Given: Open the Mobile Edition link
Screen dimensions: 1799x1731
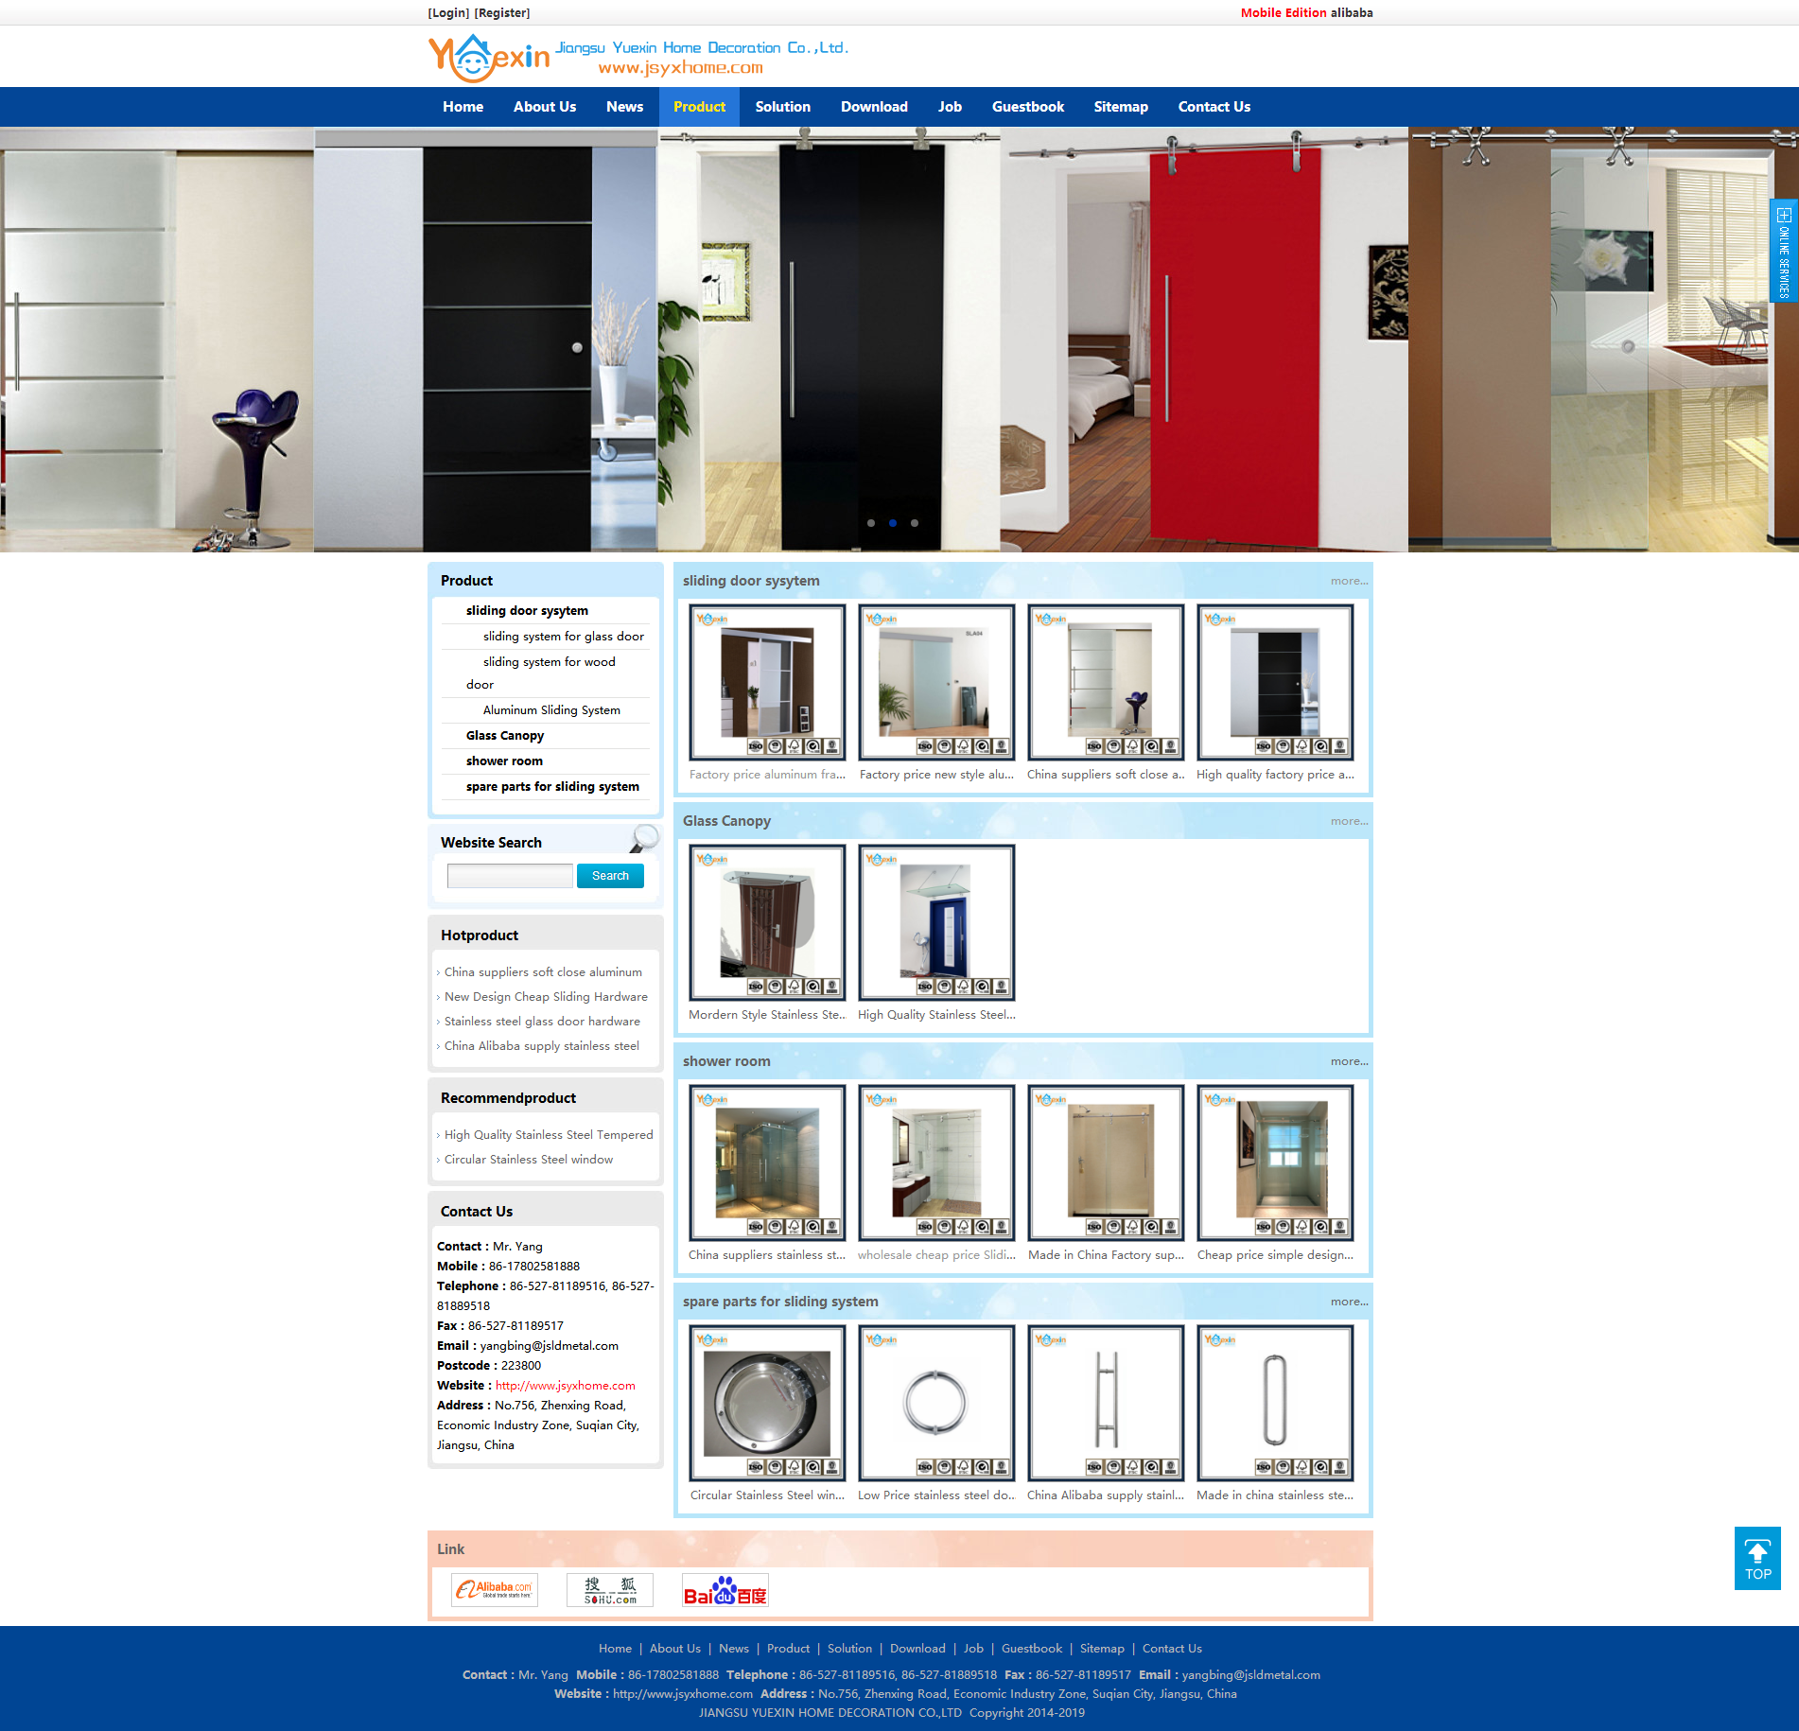Looking at the screenshot, I should coord(1284,12).
